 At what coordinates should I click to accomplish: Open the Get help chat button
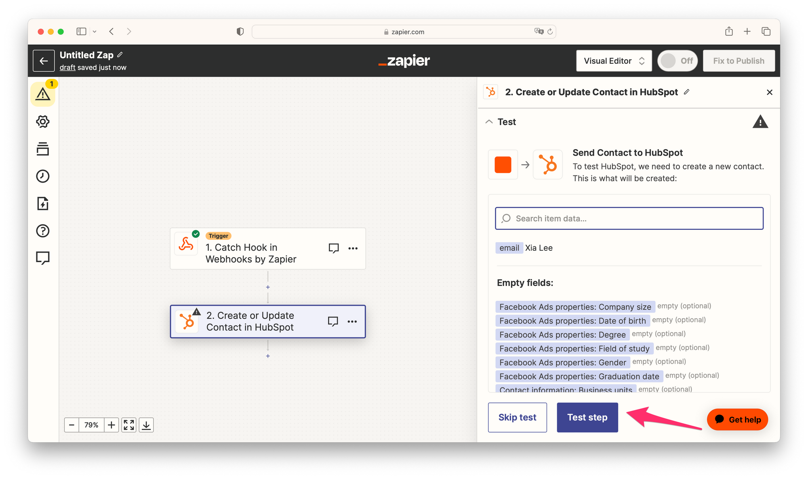(x=737, y=419)
